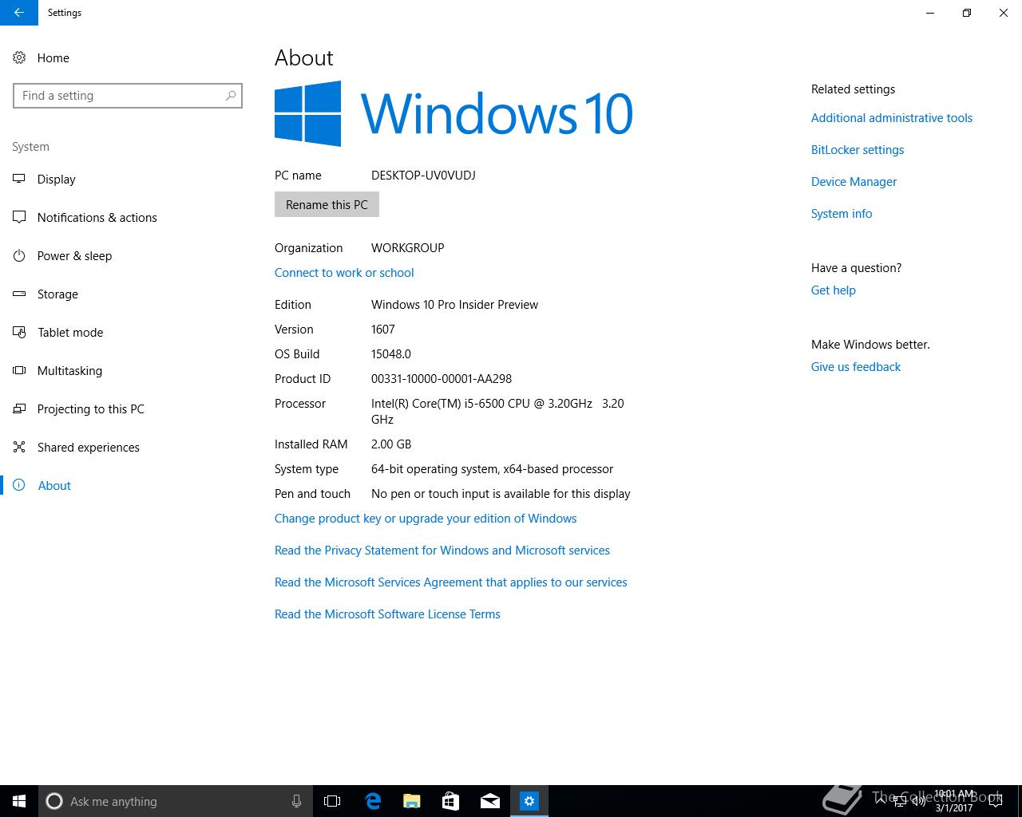The width and height of the screenshot is (1022, 817).
Task: Restore down the Settings window
Action: (x=967, y=13)
